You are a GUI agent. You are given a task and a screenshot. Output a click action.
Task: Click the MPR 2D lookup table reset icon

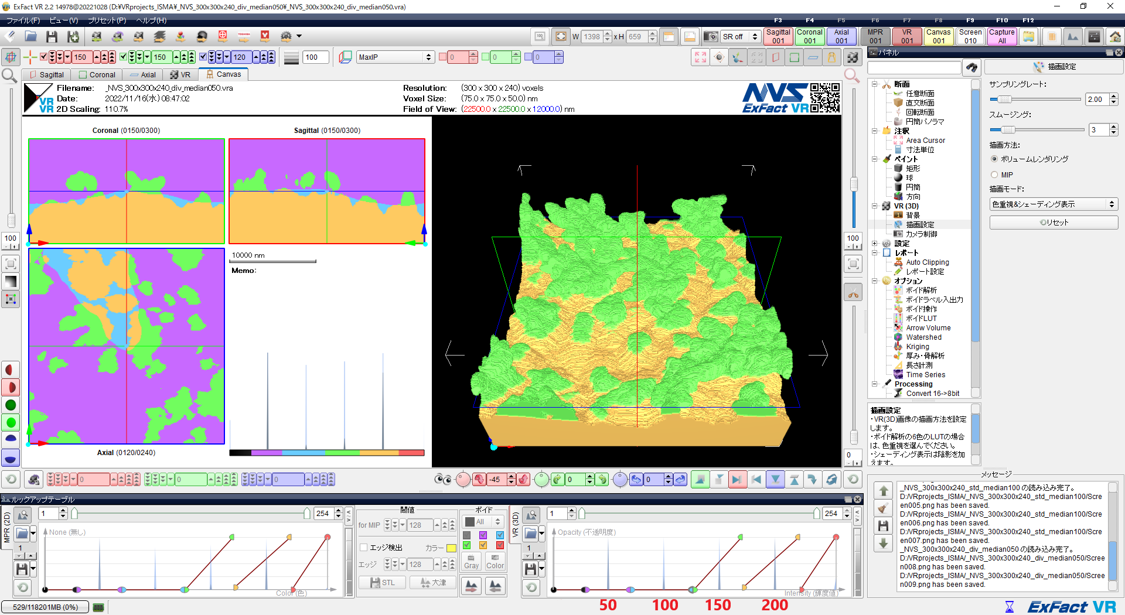pos(23,587)
